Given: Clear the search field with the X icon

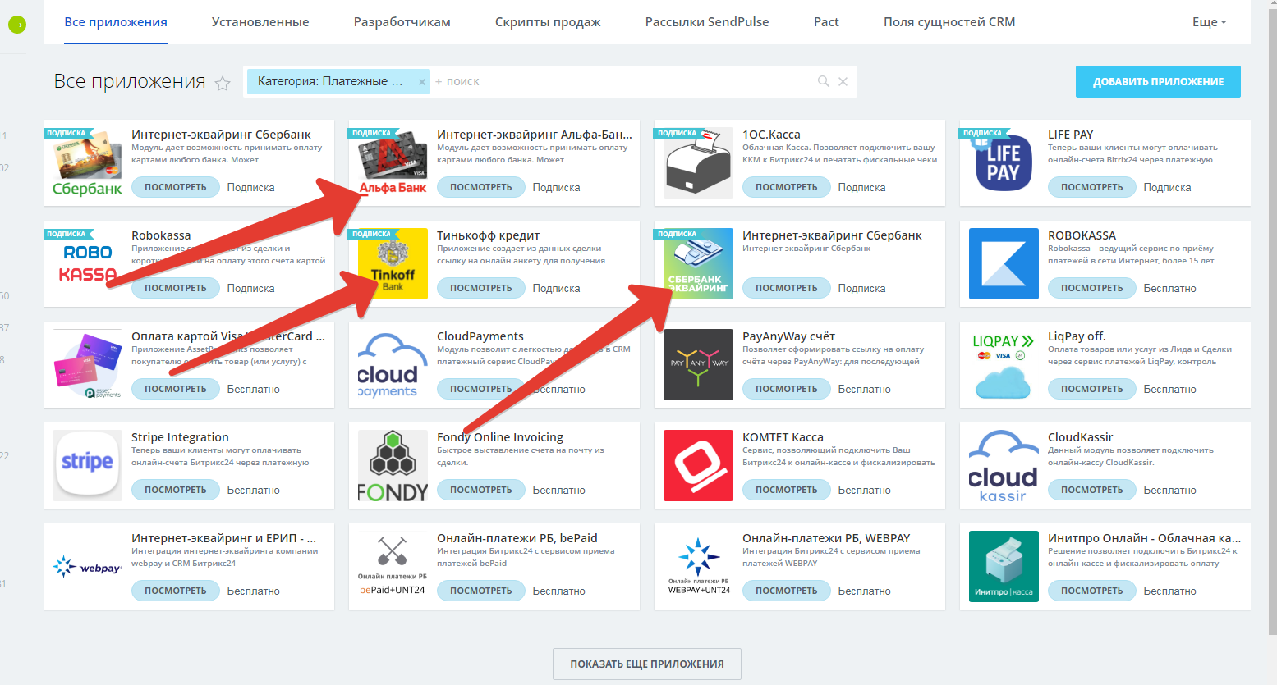Looking at the screenshot, I should [x=843, y=81].
